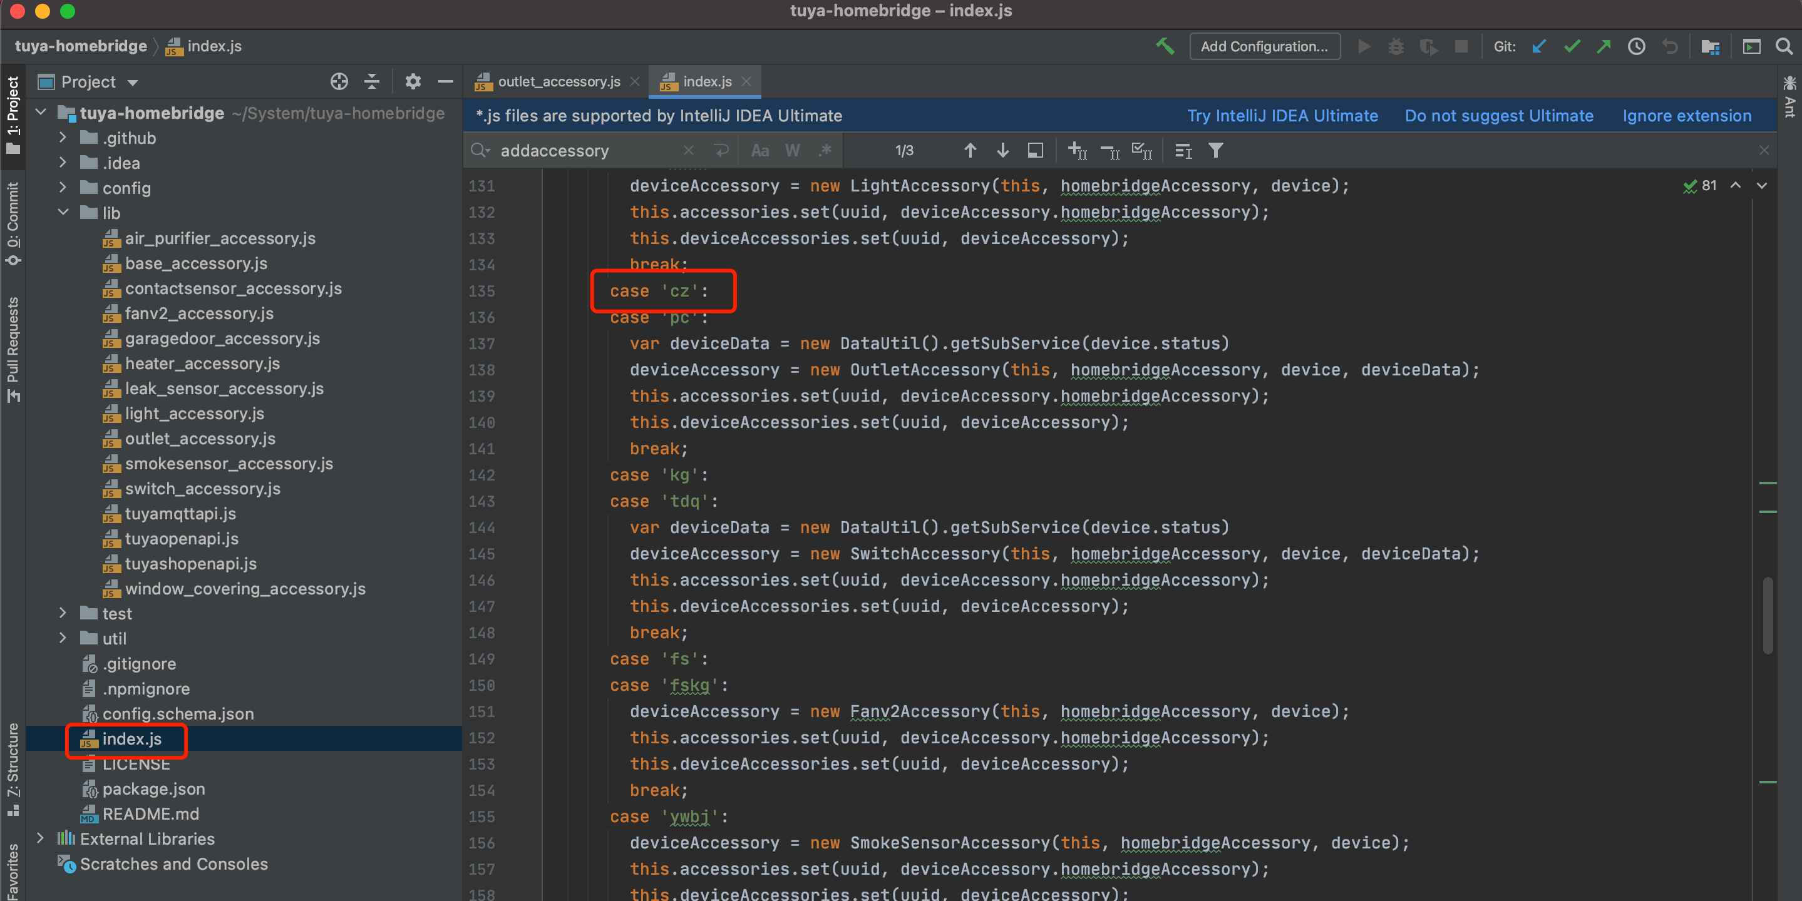
Task: Expand the util folder
Action: tap(63, 638)
